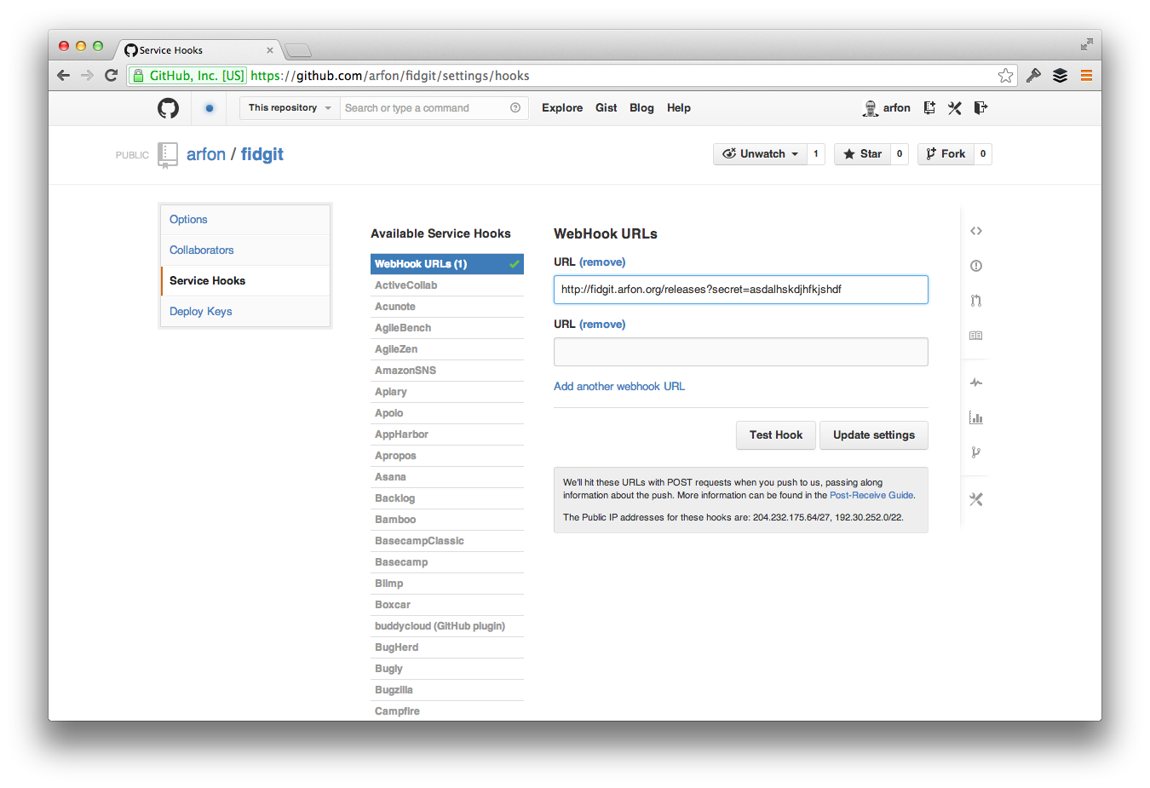Select Service Hooks settings tab
The height and width of the screenshot is (788, 1150).
pos(245,281)
